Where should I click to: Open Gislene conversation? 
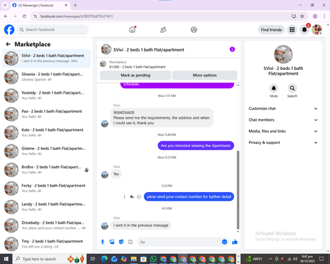[46, 151]
